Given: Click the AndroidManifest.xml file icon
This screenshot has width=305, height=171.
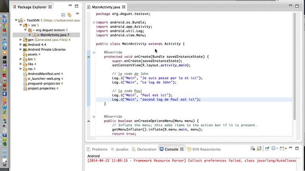Looking at the screenshot, I should 25,74.
